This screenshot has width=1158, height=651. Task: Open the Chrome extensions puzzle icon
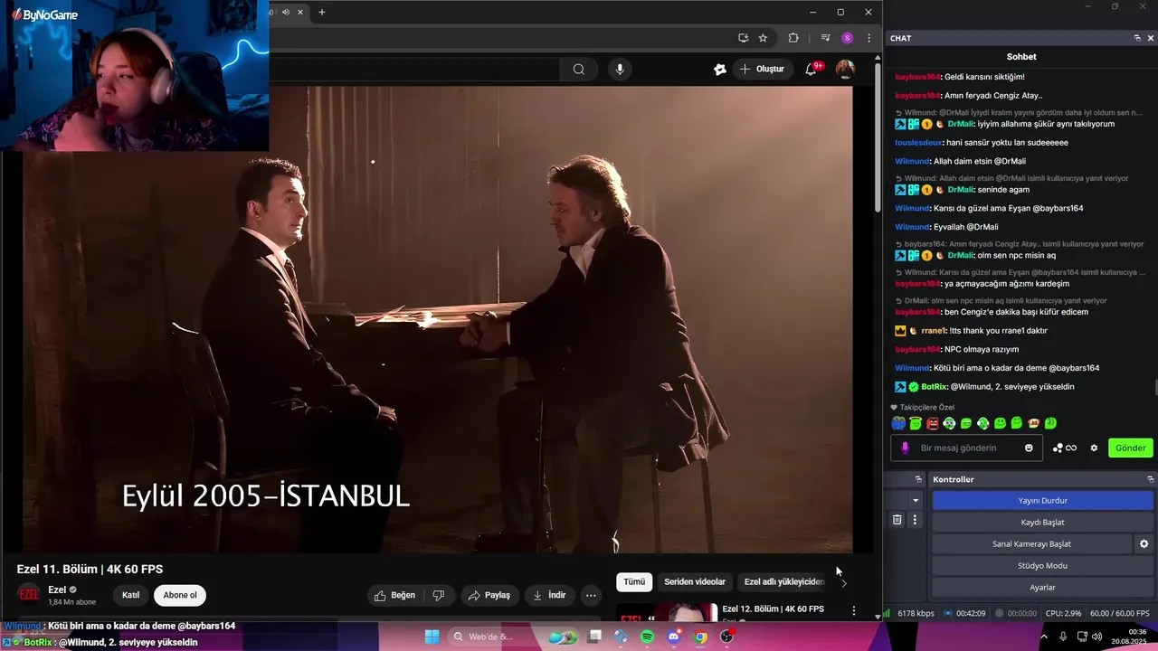coord(793,38)
